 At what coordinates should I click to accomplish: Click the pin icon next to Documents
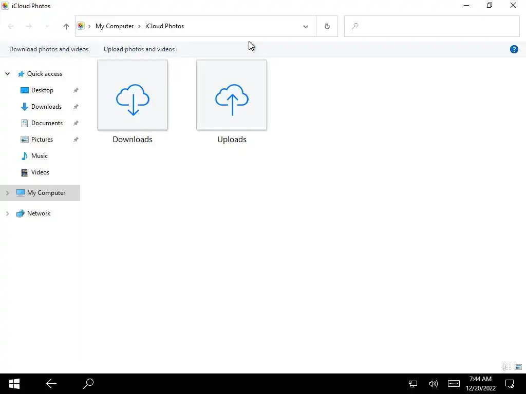(76, 123)
